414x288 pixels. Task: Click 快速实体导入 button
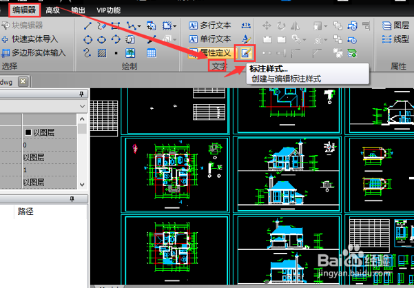click(30, 39)
